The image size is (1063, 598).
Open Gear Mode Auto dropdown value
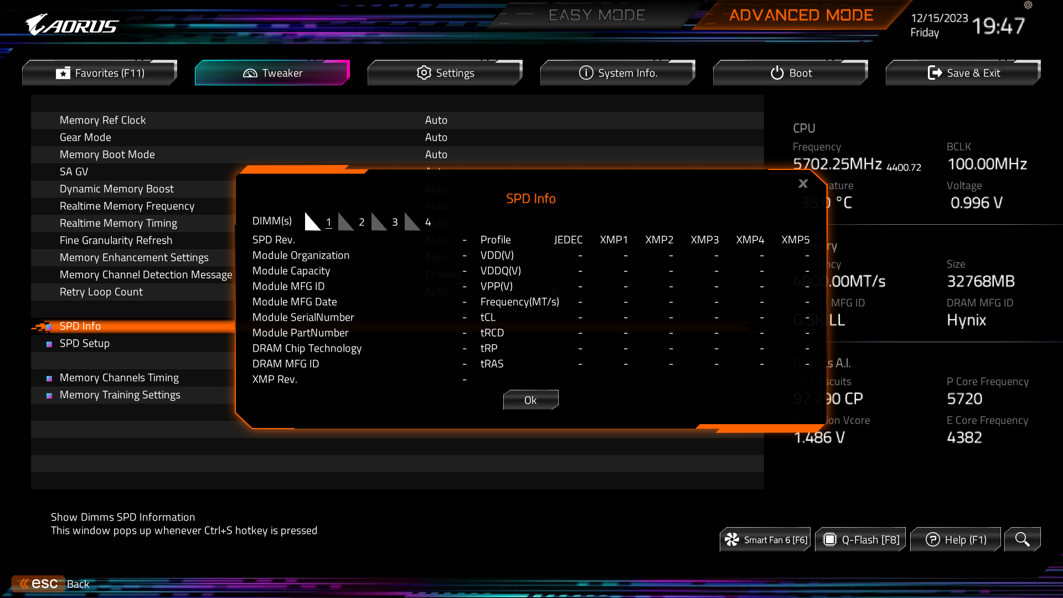436,137
